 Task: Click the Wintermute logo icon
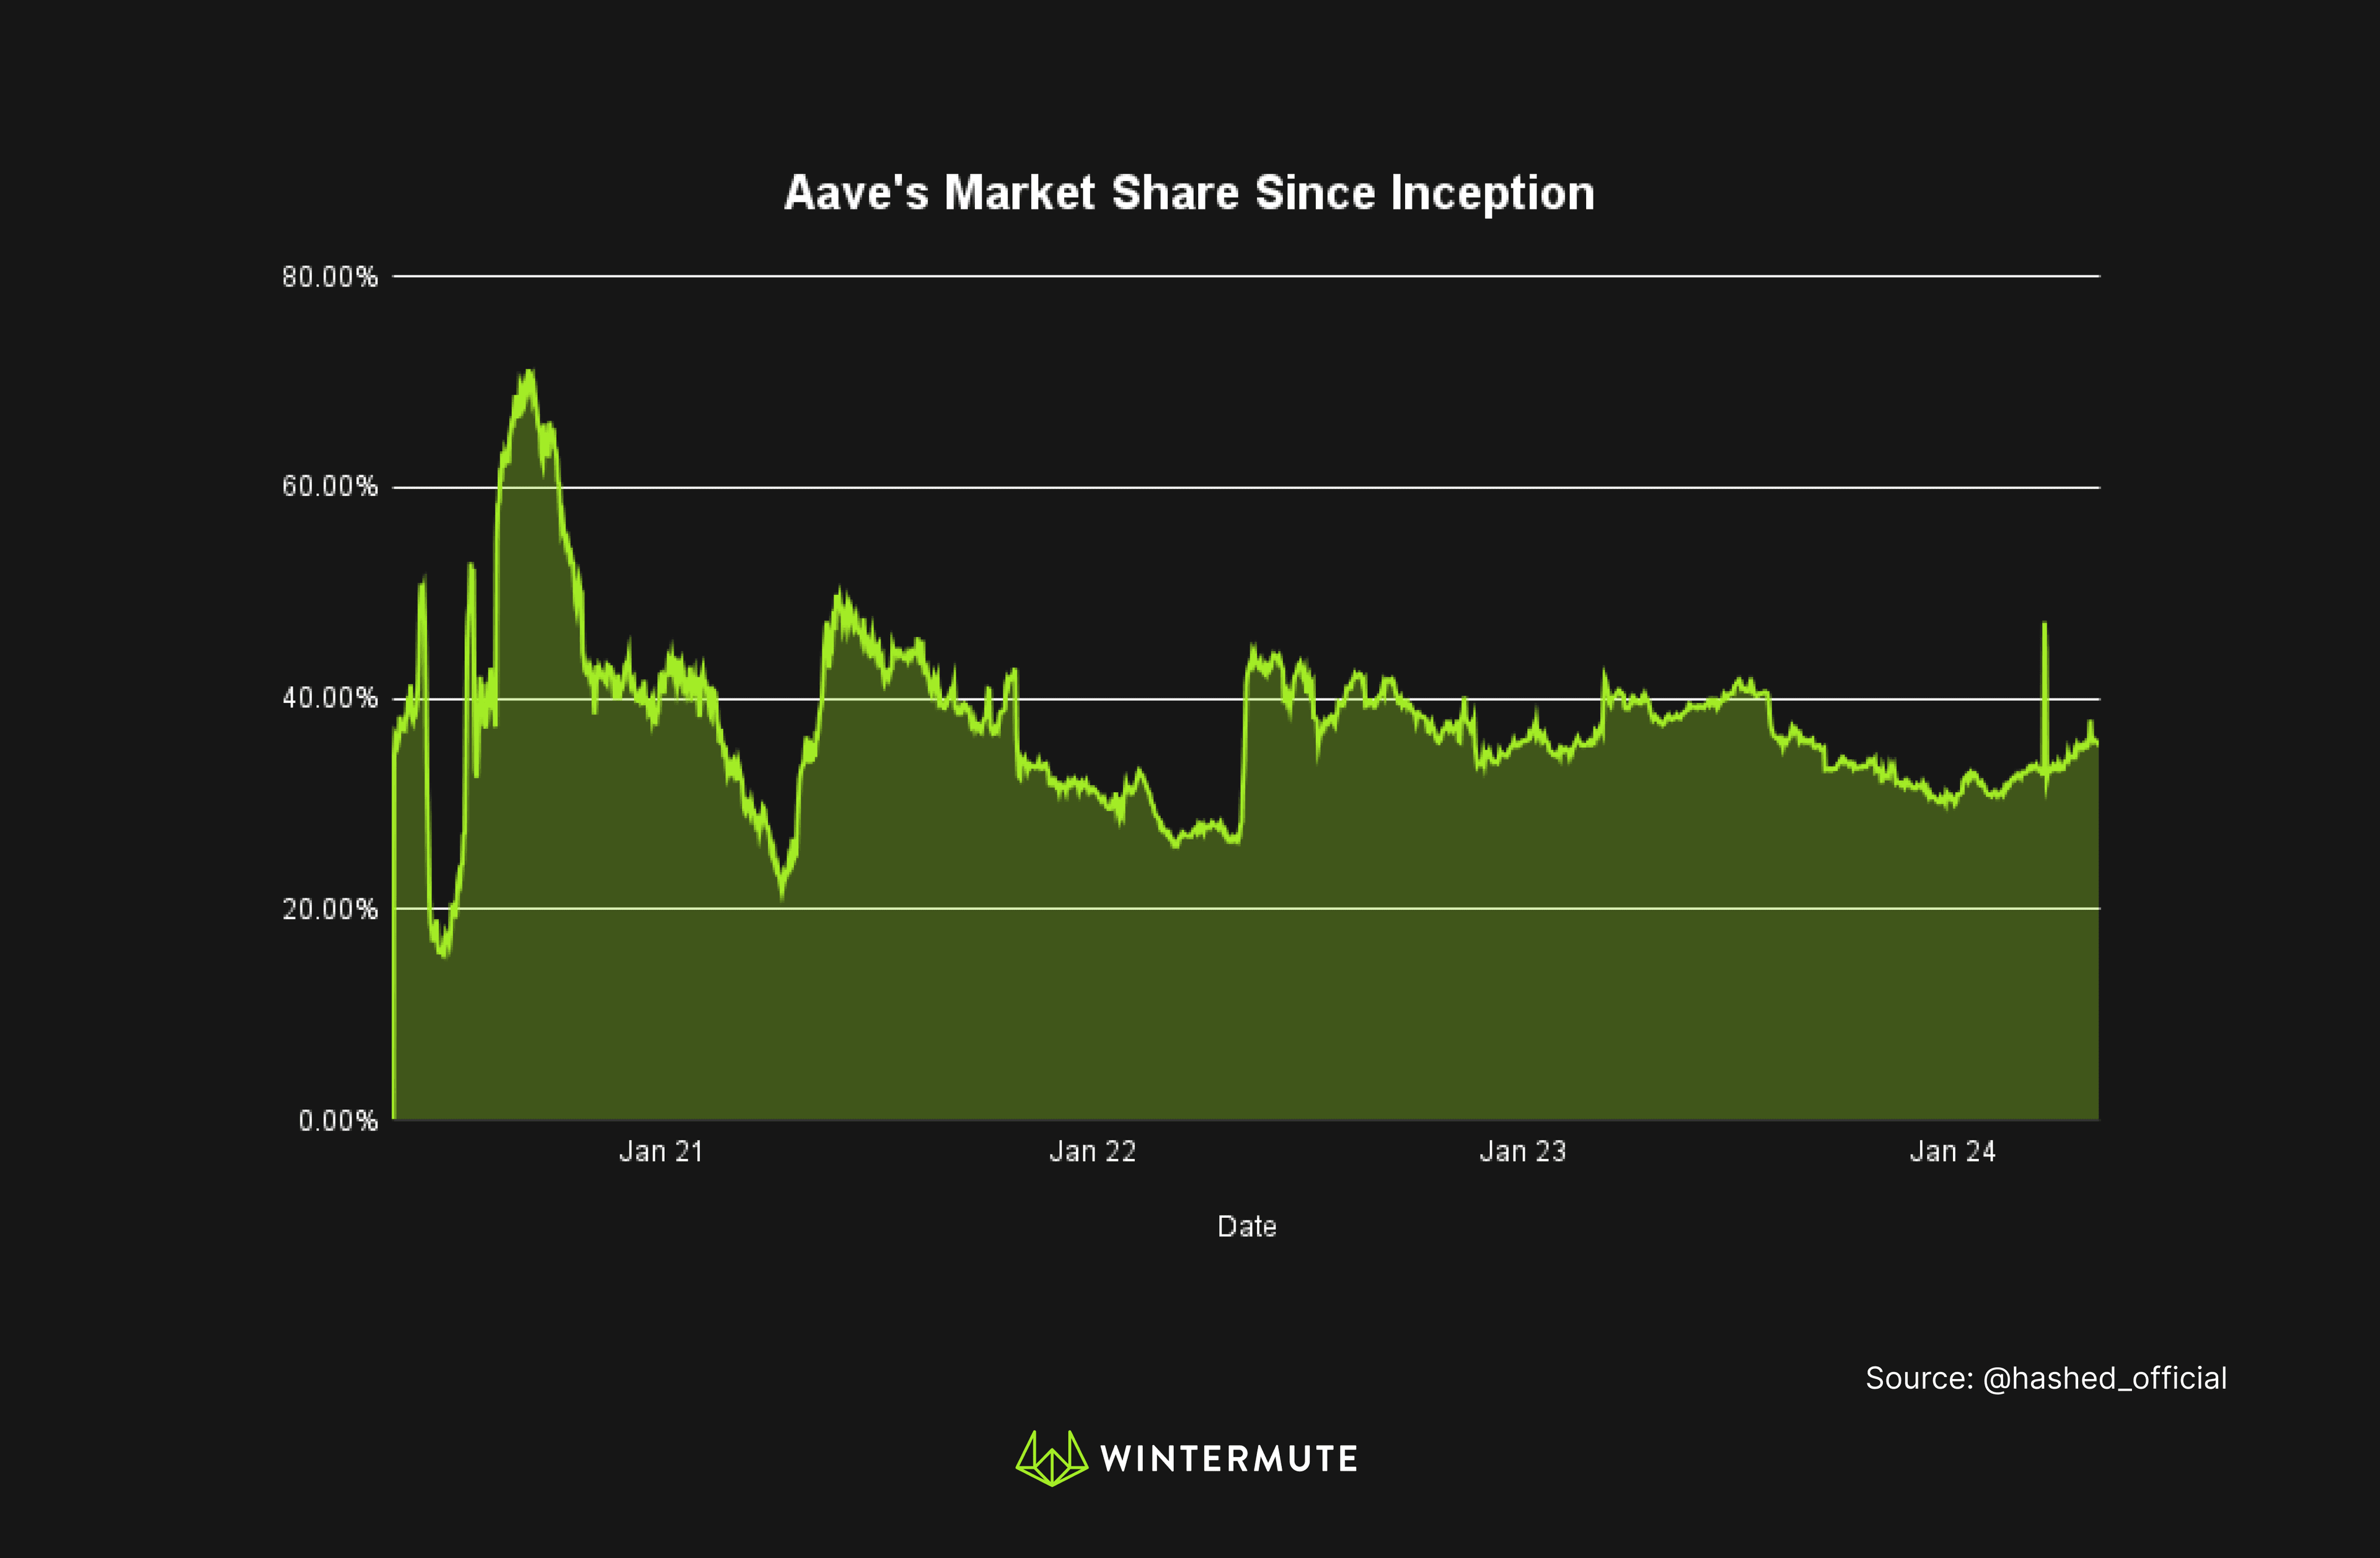click(x=1051, y=1458)
